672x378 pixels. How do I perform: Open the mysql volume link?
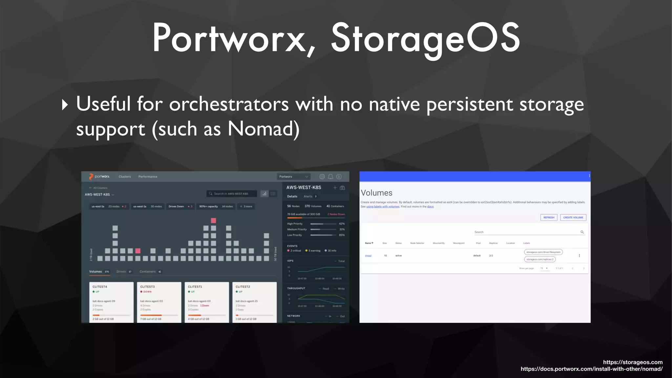(368, 256)
